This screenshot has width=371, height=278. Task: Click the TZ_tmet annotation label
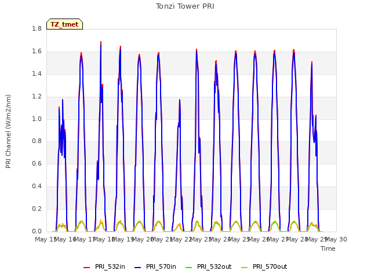point(64,24)
